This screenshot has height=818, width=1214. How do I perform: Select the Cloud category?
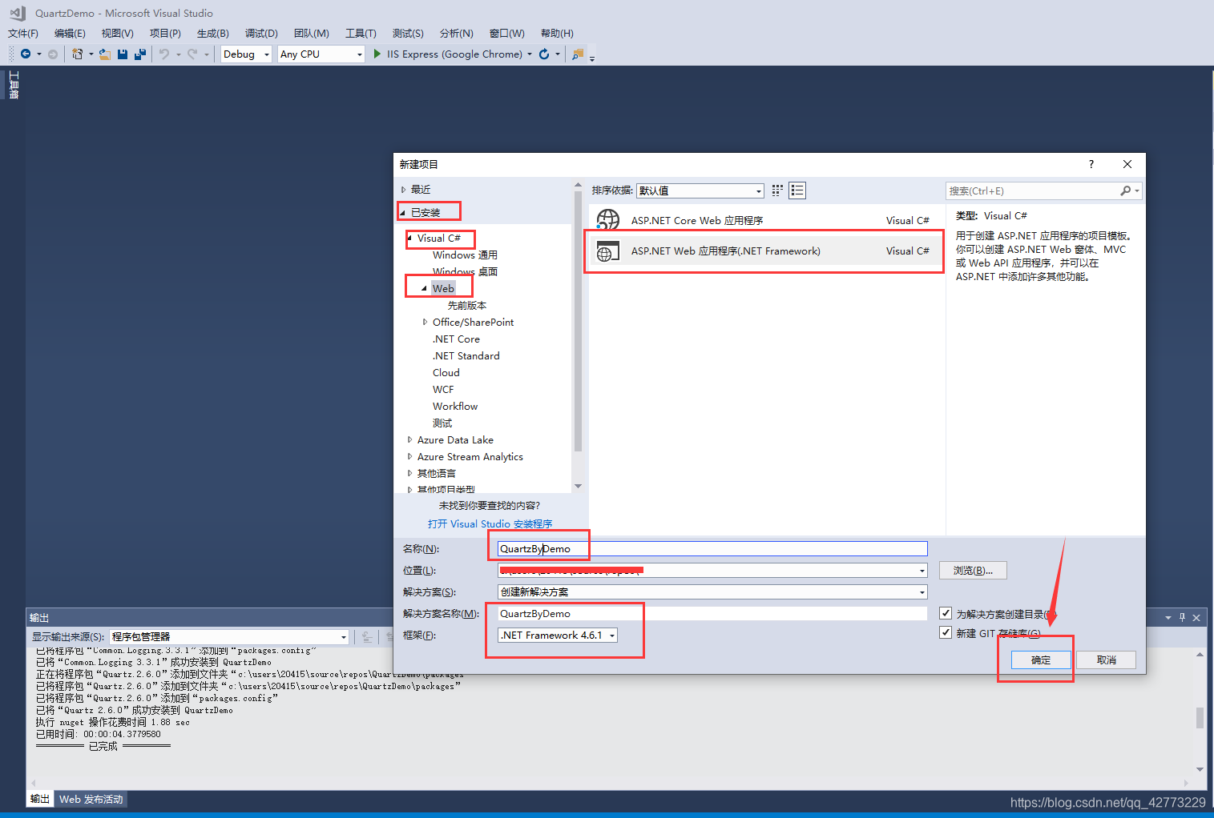pyautogui.click(x=446, y=372)
